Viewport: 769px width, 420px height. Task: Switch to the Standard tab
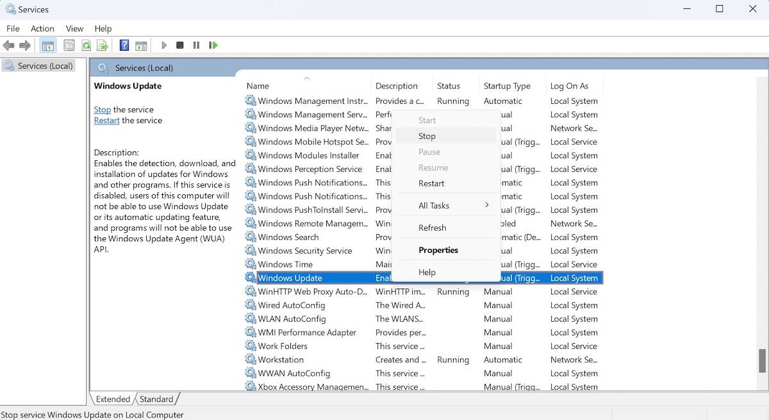click(x=156, y=399)
